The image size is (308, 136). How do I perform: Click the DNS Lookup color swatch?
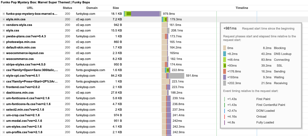225,54
